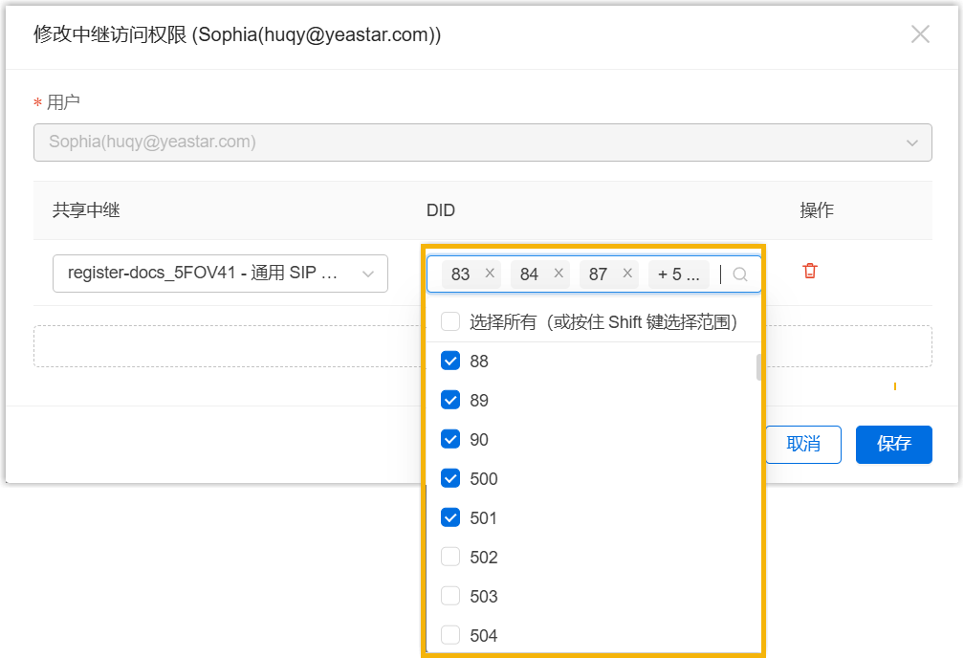The height and width of the screenshot is (658, 964).
Task: Check DID number 502
Action: coord(450,557)
